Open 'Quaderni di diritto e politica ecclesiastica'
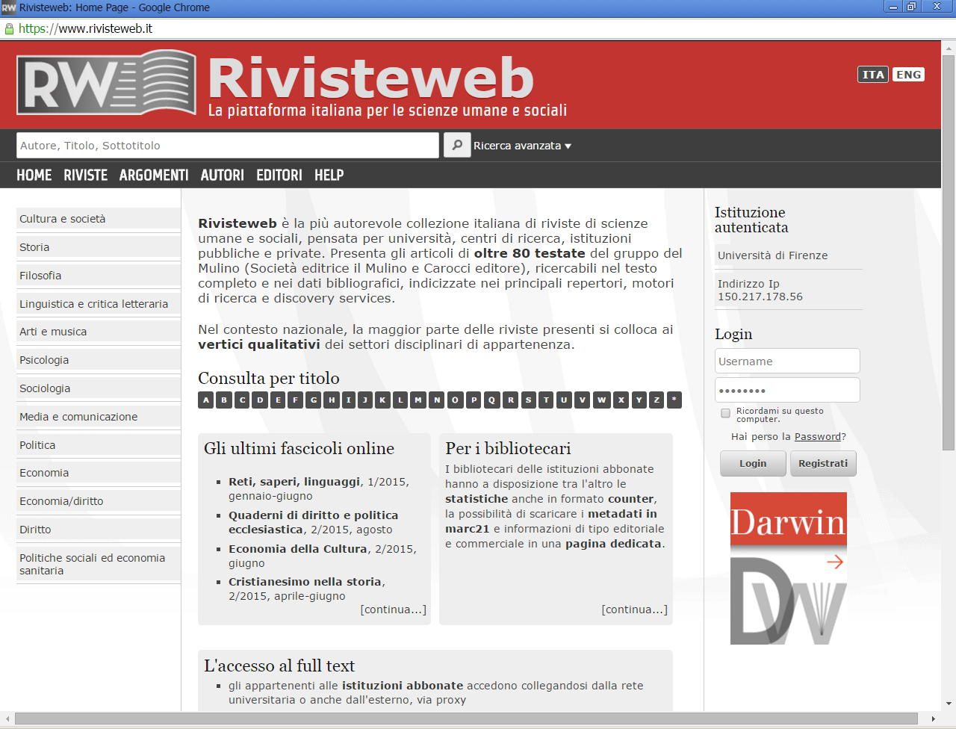Image resolution: width=956 pixels, height=729 pixels. point(313,522)
